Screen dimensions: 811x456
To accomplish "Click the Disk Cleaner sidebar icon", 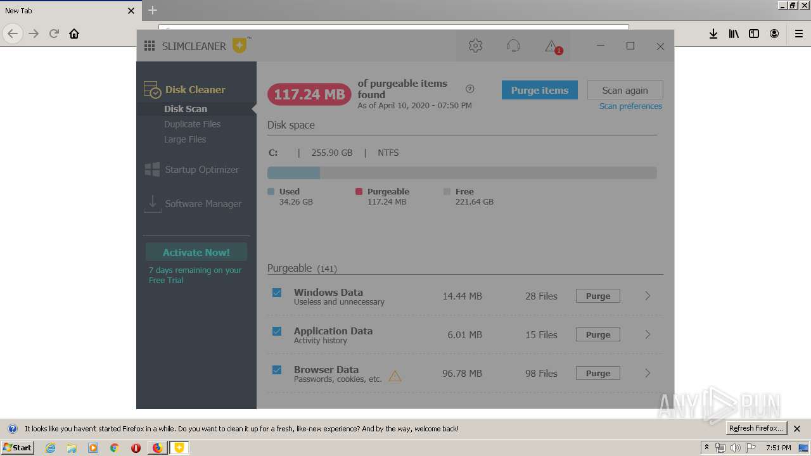I will pyautogui.click(x=152, y=89).
